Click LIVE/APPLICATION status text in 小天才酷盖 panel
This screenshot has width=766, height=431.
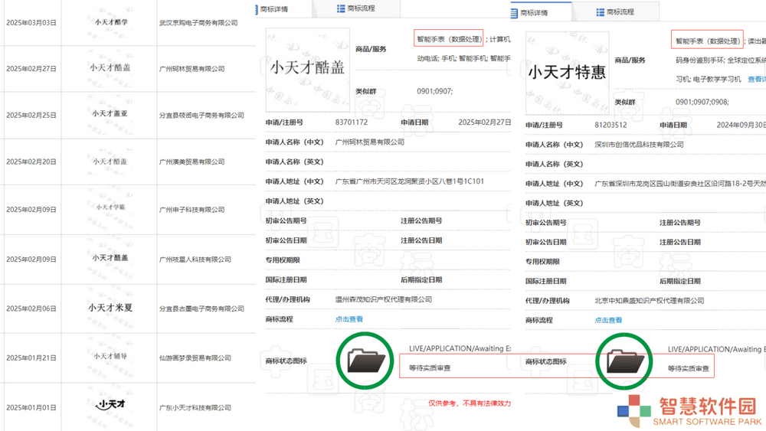(x=460, y=348)
